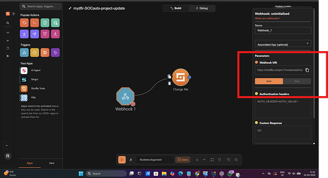
Task: Click the Custom Response text area
Action: [x=283, y=132]
